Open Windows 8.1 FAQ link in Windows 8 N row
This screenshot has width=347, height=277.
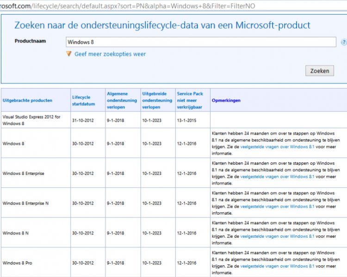(x=277, y=236)
